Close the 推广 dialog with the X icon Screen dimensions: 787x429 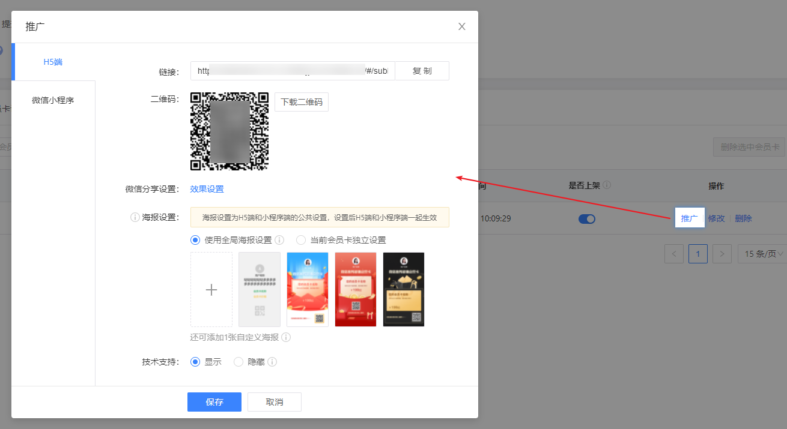[x=461, y=26]
